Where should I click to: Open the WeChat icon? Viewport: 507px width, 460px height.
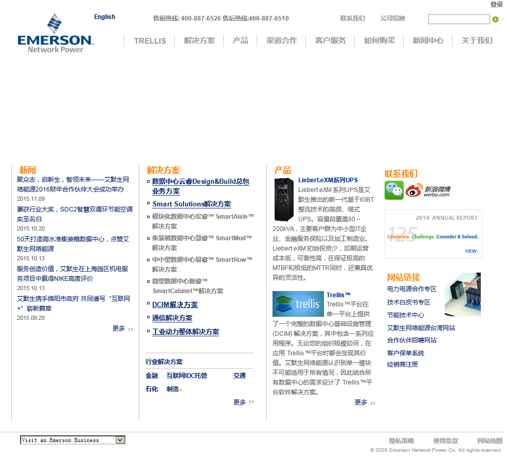click(x=394, y=190)
